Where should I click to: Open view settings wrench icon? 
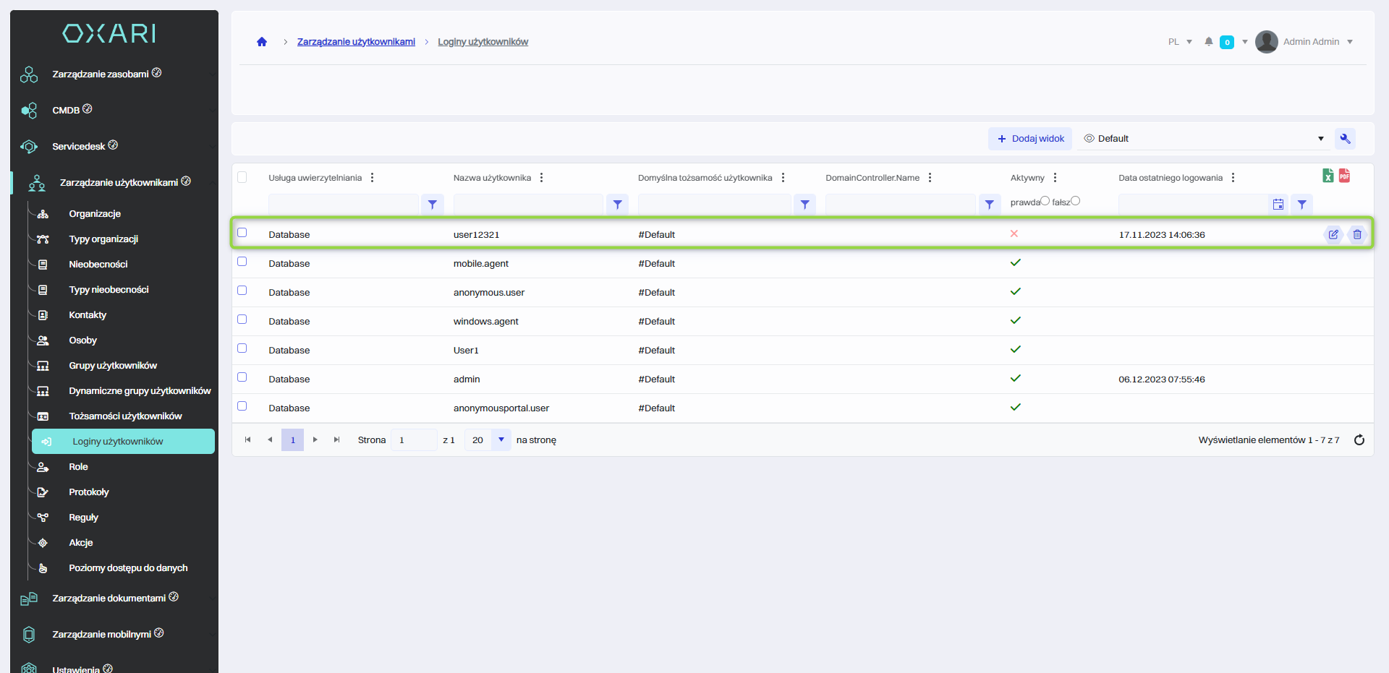pyautogui.click(x=1345, y=139)
